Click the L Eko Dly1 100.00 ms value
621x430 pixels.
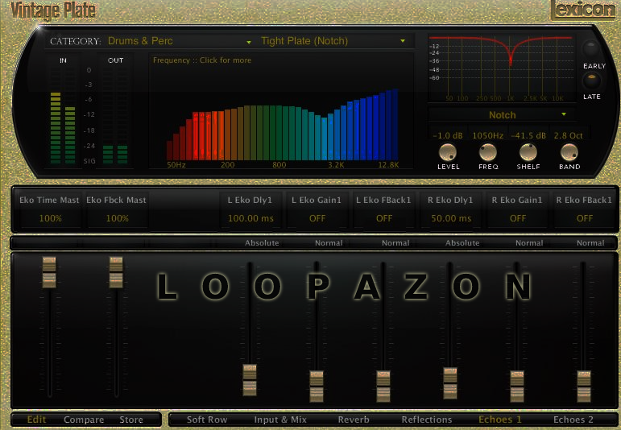(250, 218)
